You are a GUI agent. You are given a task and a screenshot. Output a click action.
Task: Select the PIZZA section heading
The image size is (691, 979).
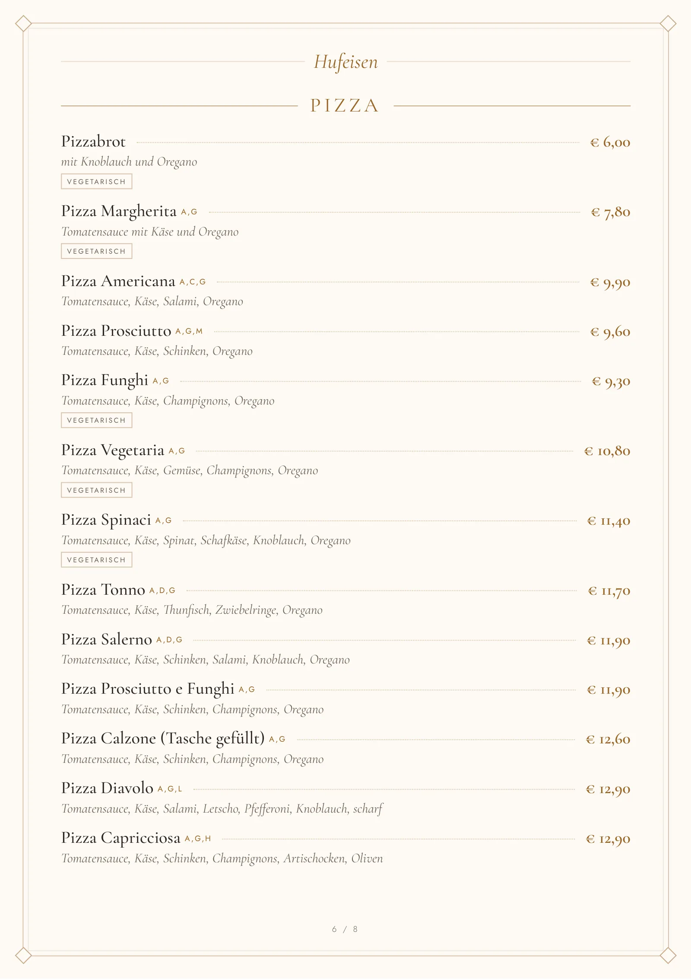[x=345, y=105]
